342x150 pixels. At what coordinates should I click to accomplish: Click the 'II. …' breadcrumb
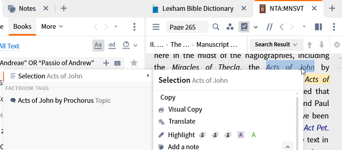click(x=157, y=44)
